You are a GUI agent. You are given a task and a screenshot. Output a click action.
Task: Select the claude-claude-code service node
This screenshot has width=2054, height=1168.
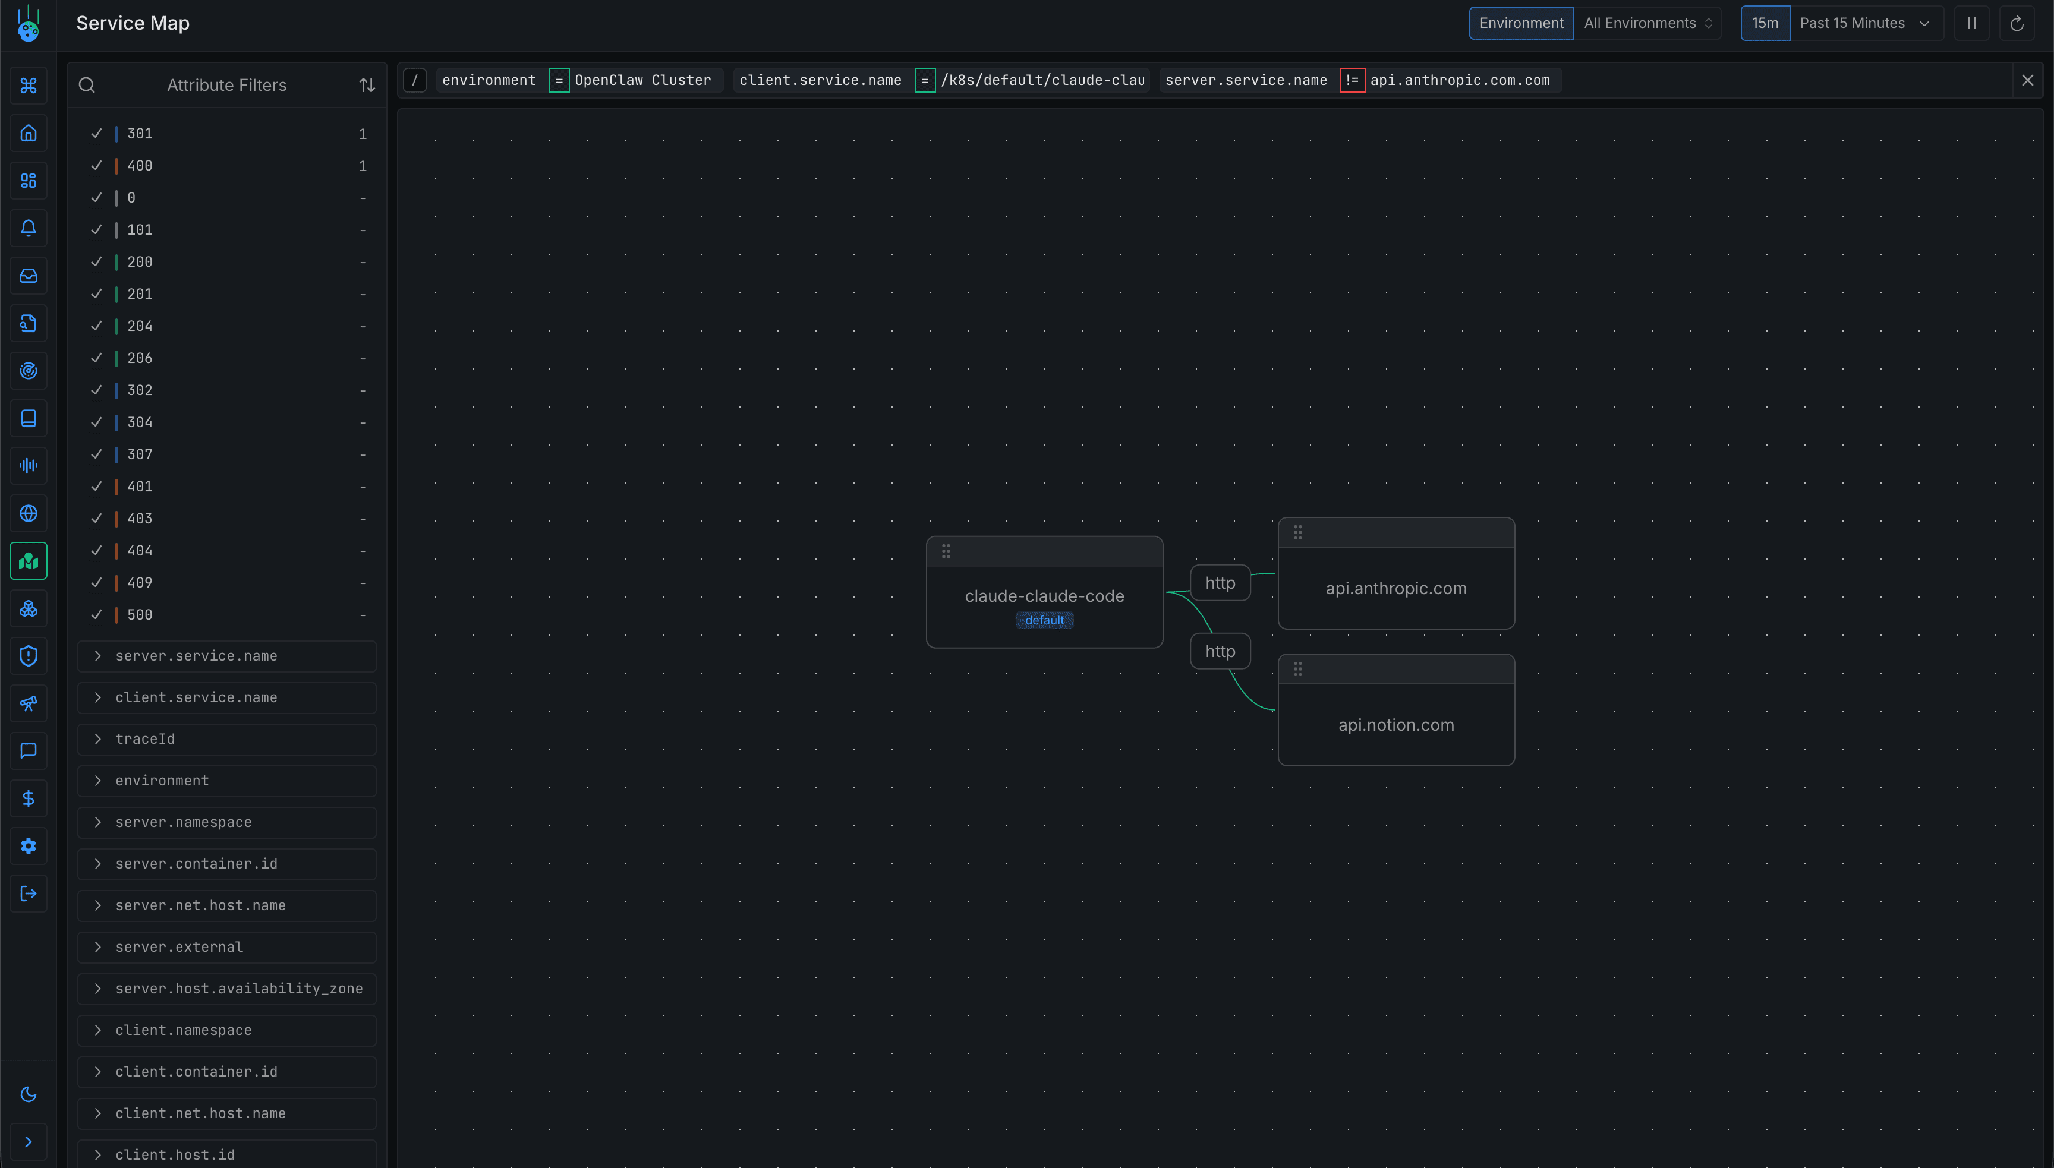click(1044, 595)
